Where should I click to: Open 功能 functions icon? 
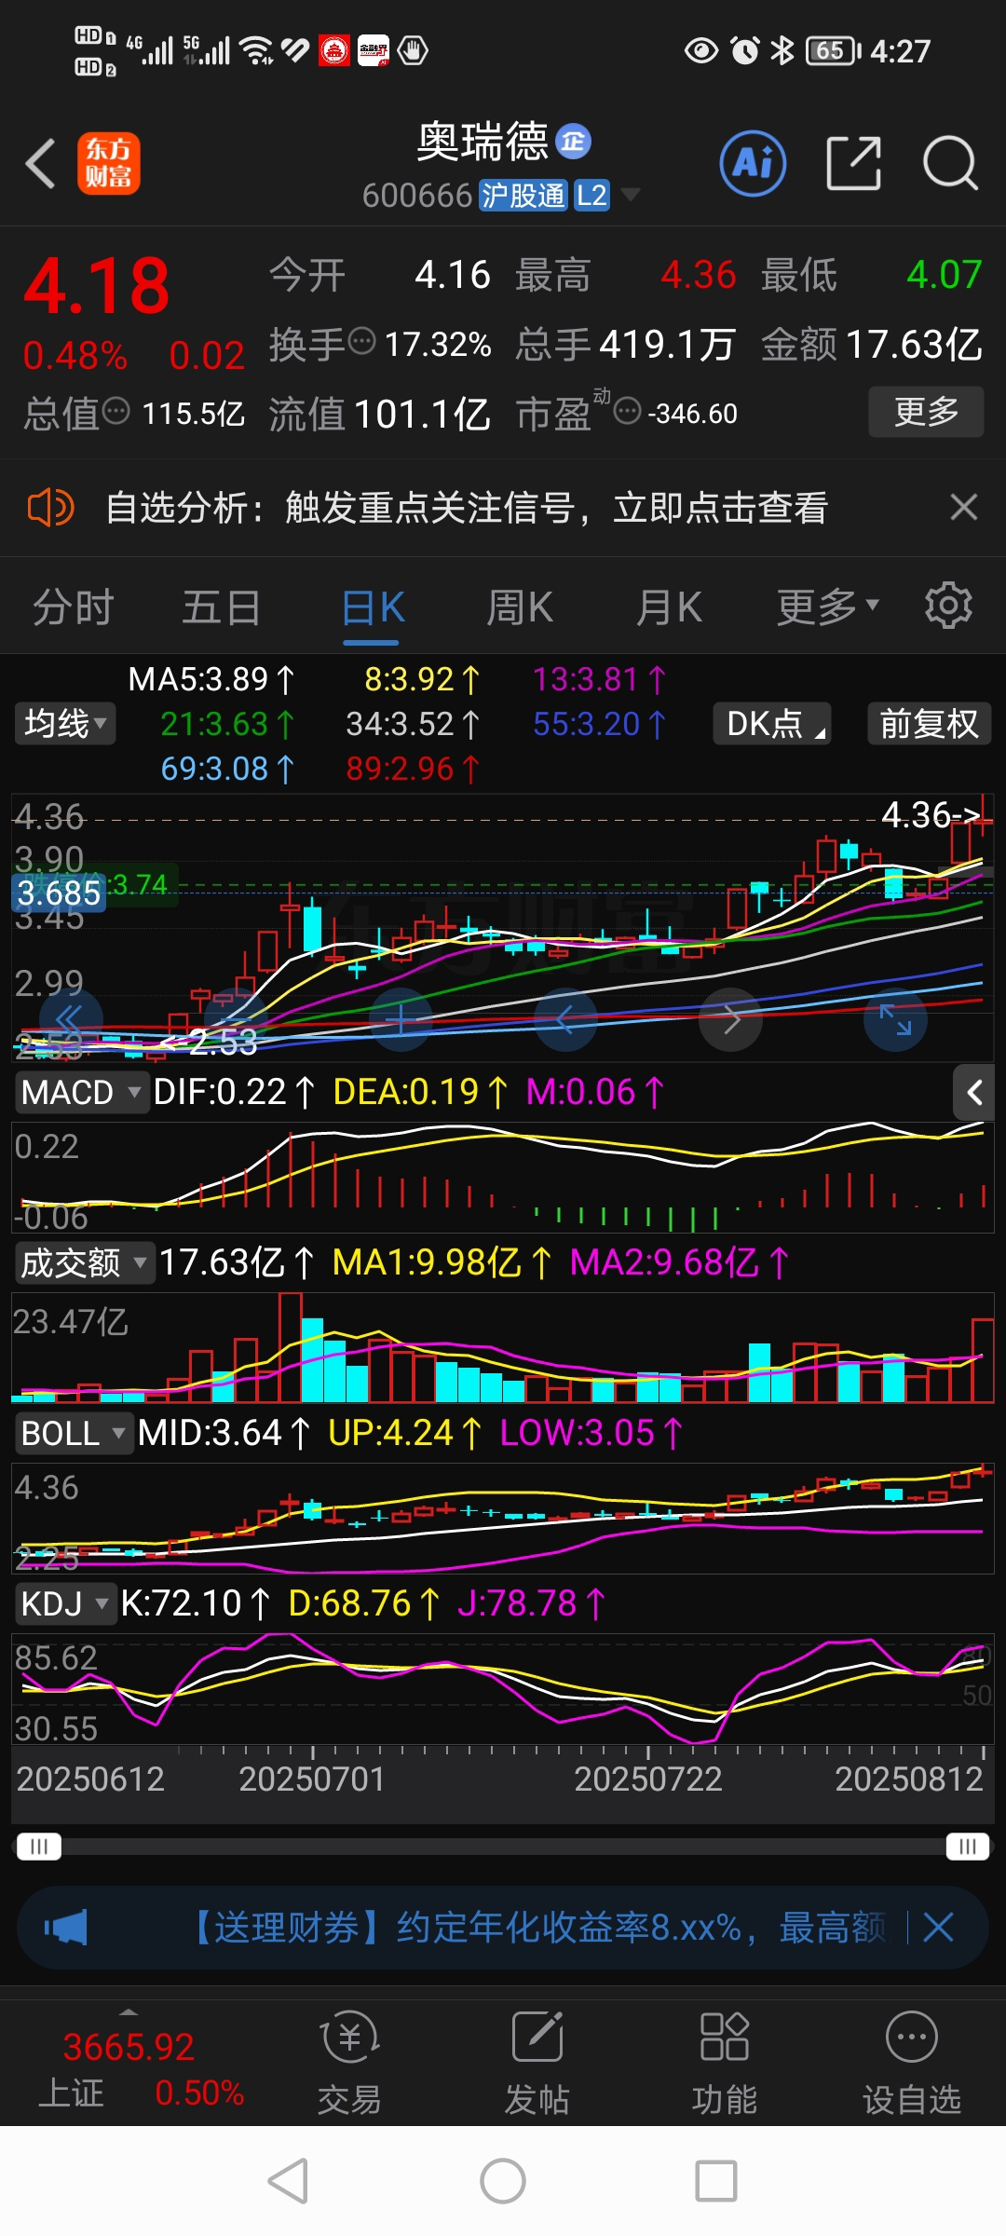coord(725,2064)
